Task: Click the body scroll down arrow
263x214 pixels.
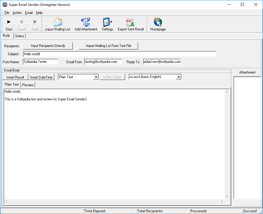Action: (227, 197)
